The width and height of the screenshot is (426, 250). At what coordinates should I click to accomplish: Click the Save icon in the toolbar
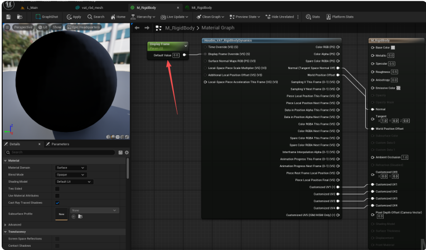8,17
